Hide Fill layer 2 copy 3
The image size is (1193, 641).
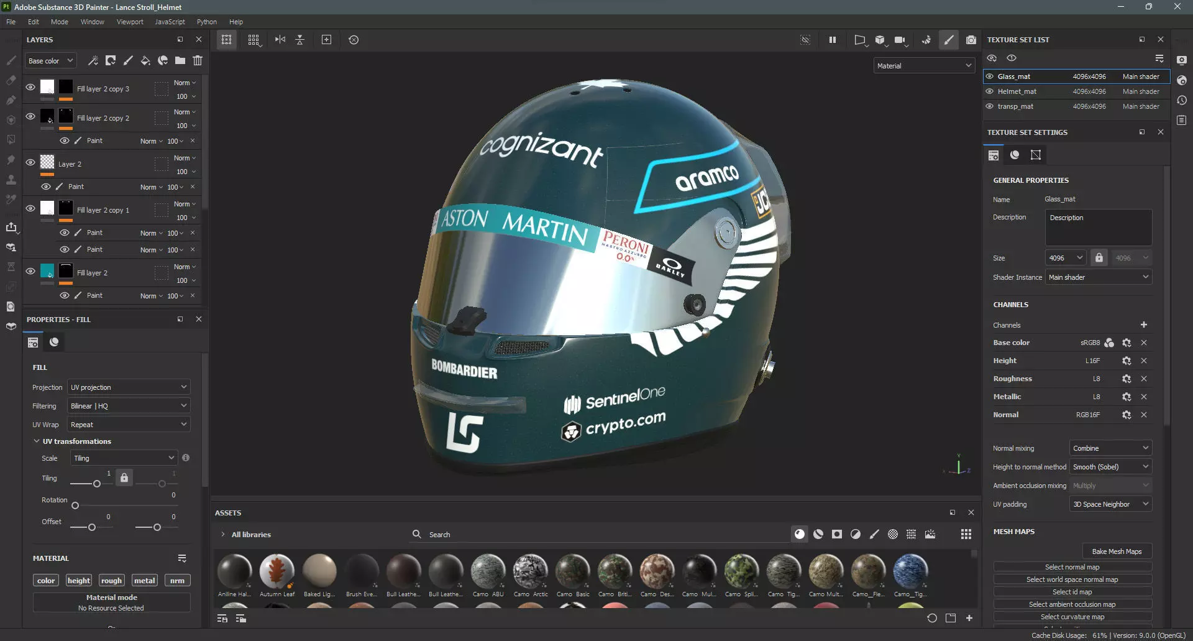30,87
